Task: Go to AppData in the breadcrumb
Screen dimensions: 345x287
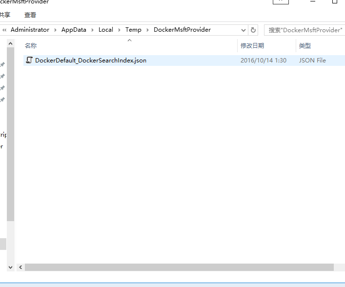Action: pyautogui.click(x=74, y=30)
